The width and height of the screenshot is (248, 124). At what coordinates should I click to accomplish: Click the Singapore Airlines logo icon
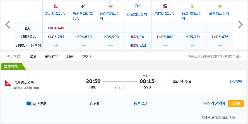pos(192,6)
